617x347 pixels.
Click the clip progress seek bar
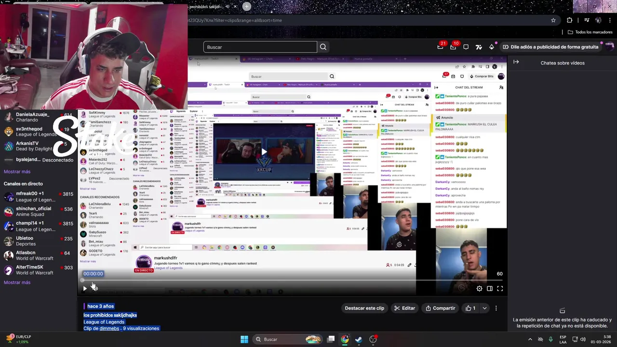pos(292,280)
